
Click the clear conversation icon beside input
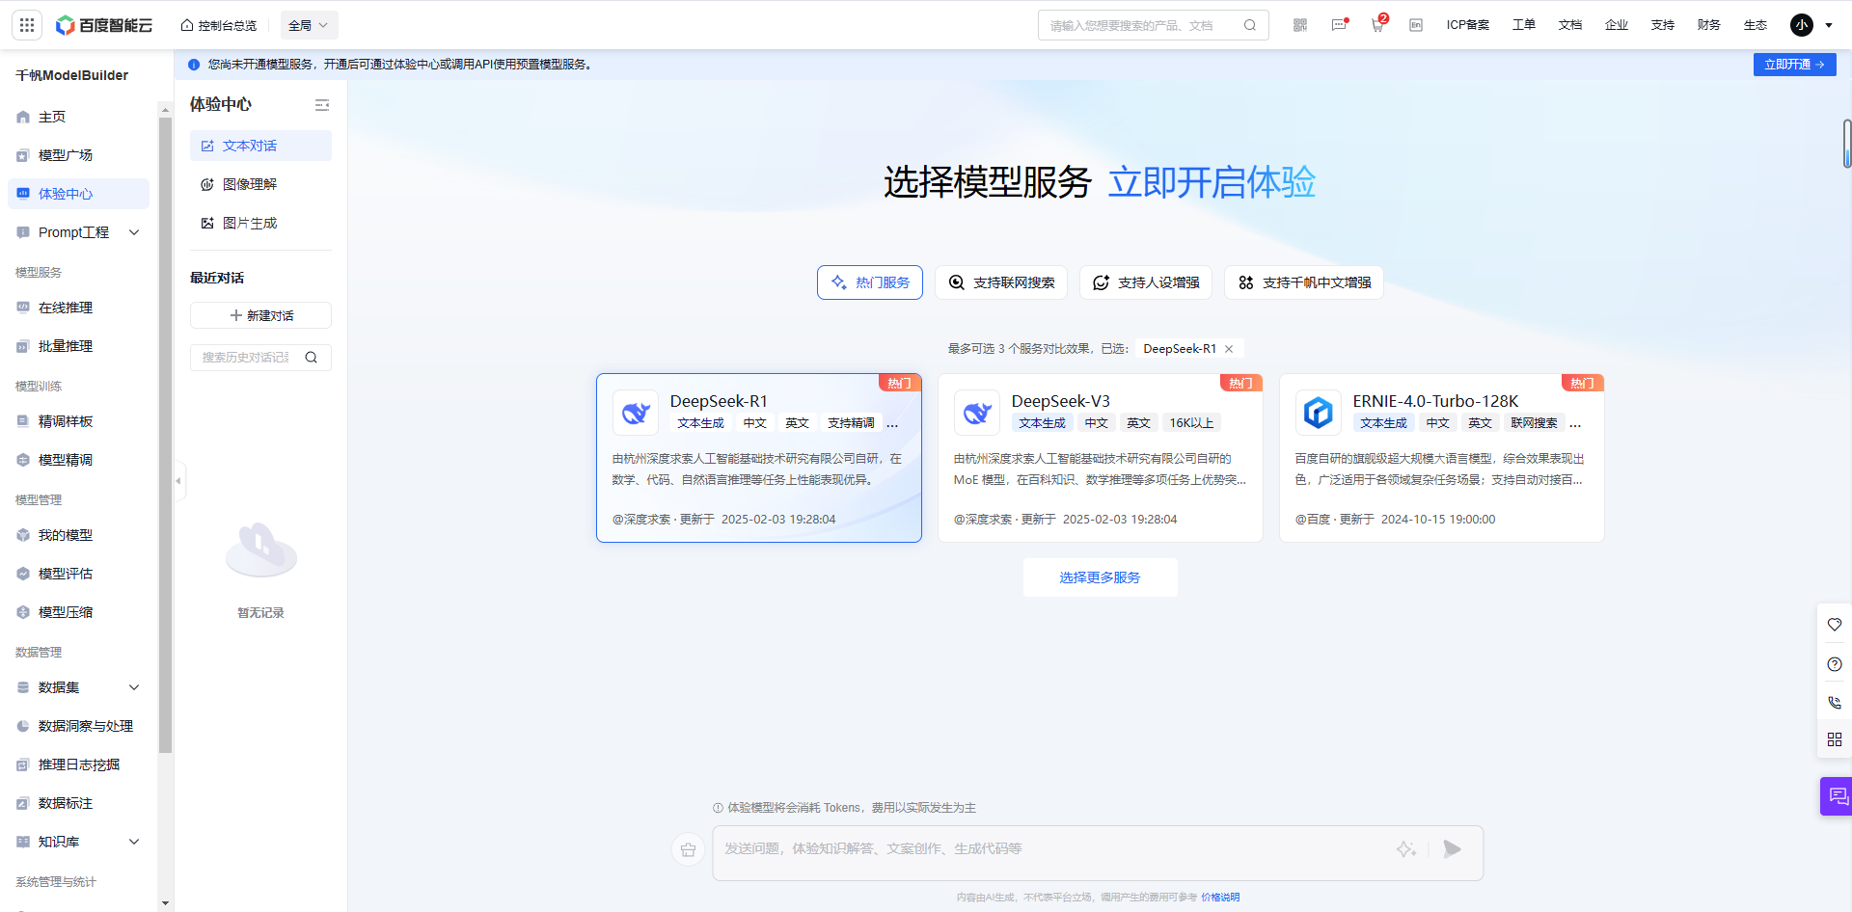click(688, 849)
